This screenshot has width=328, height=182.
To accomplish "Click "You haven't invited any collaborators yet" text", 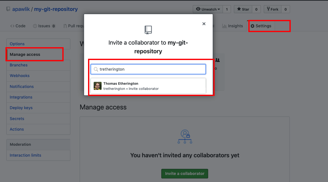I will (185, 155).
